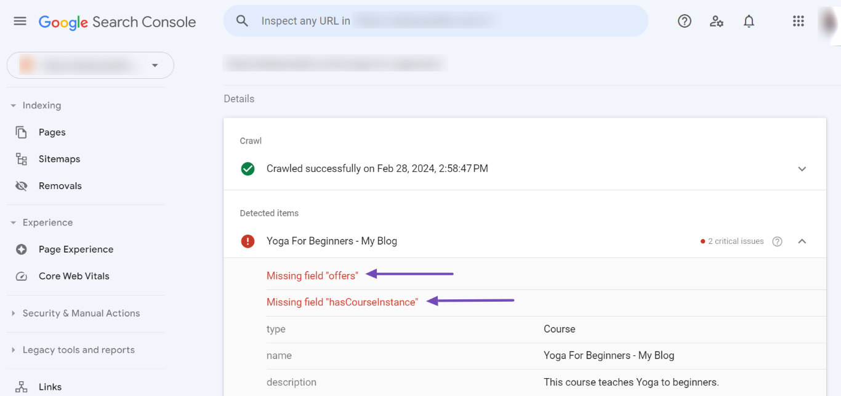Click Missing field "hasCourseInstance" issue
Screen dimensions: 841x396
[342, 302]
